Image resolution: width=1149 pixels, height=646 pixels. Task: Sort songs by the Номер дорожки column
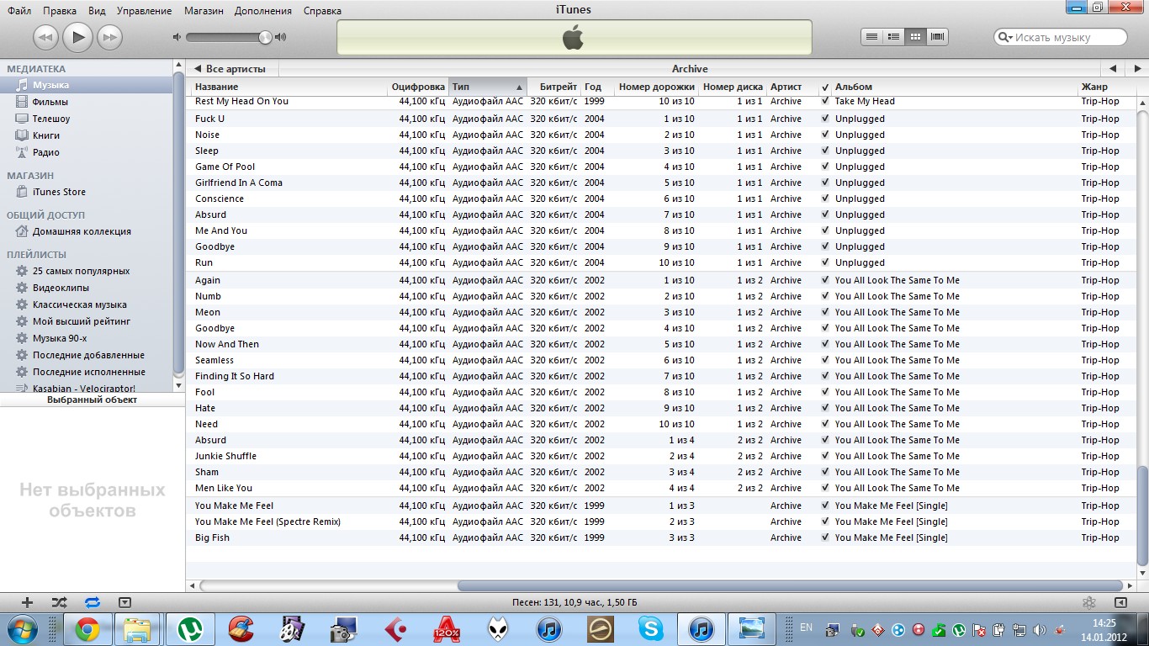(655, 87)
